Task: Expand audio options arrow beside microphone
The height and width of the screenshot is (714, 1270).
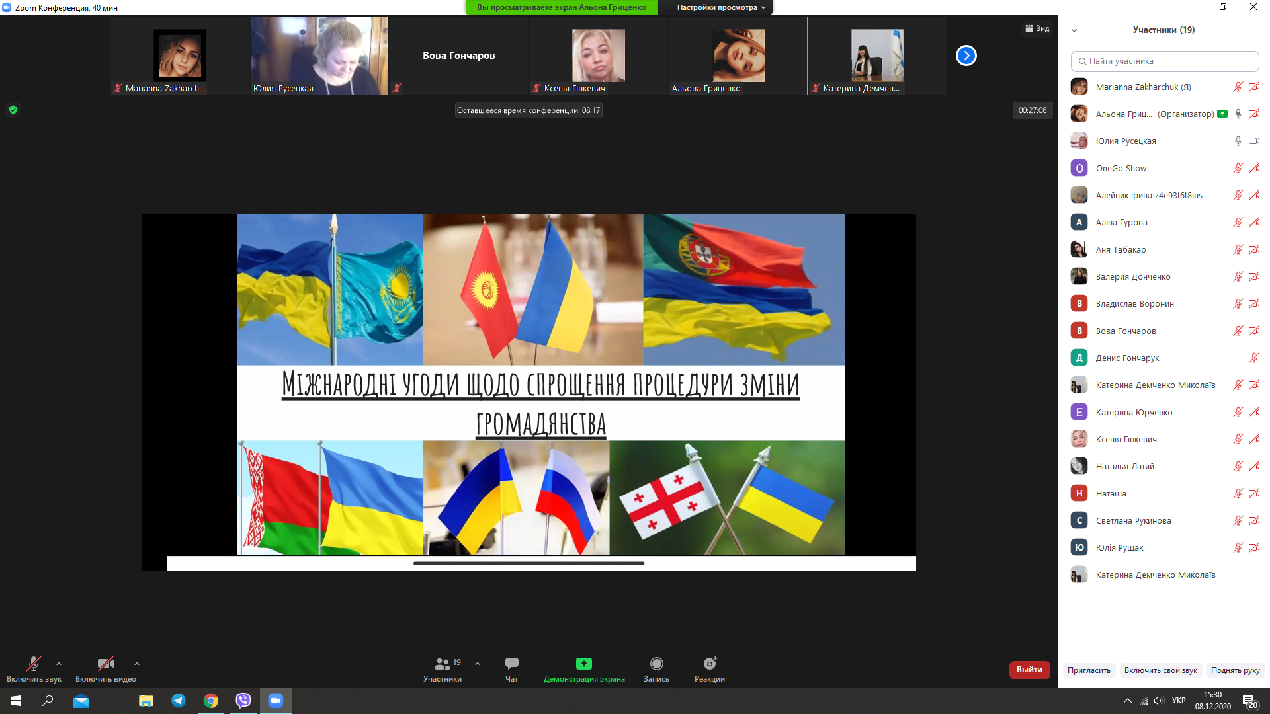Action: click(59, 664)
